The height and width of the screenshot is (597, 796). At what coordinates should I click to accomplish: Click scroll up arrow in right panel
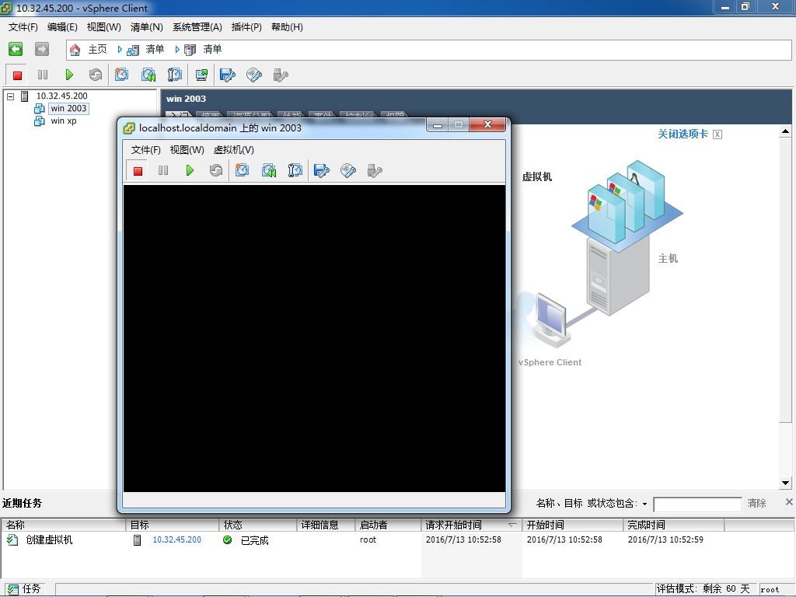pyautogui.click(x=785, y=131)
